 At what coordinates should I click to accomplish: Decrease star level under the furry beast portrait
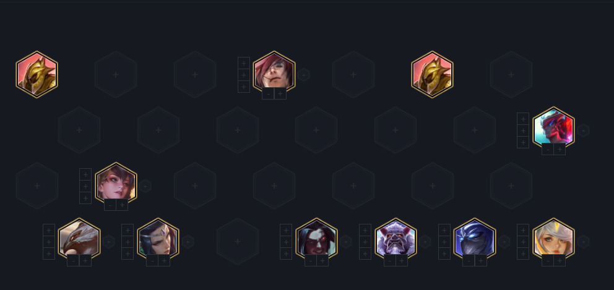click(x=389, y=261)
